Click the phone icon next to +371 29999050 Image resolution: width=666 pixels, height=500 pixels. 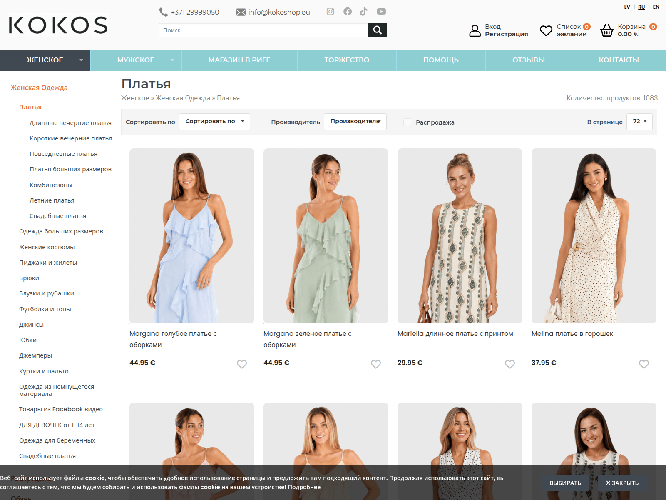point(163,12)
